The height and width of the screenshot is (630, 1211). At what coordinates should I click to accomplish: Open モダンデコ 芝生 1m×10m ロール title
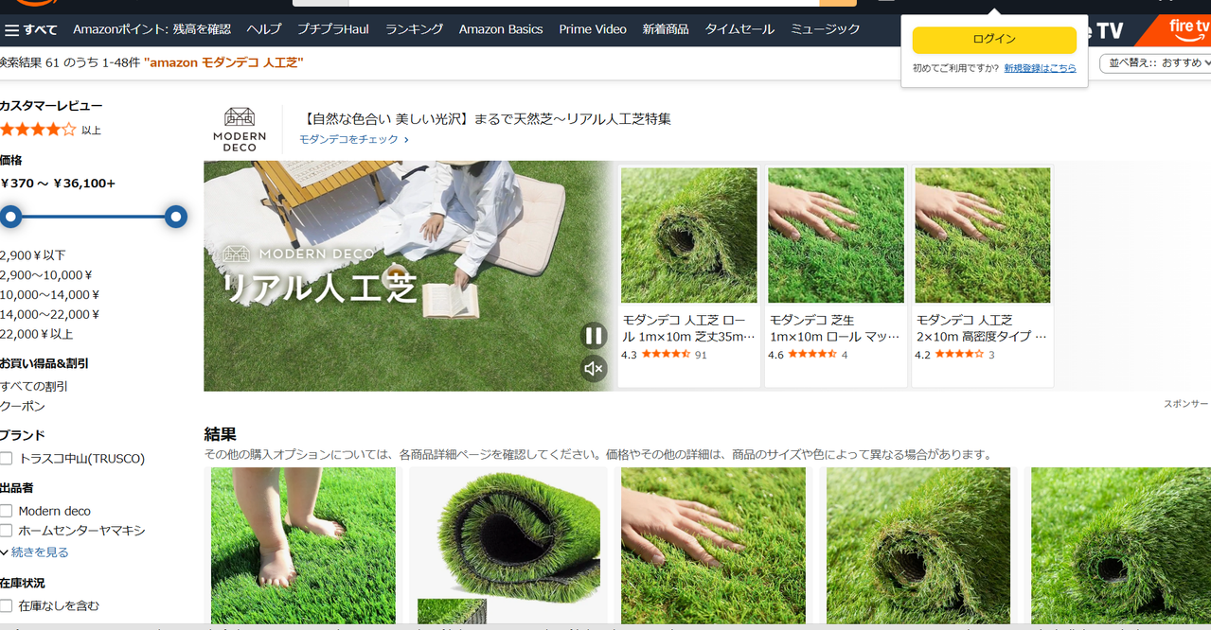pyautogui.click(x=835, y=328)
